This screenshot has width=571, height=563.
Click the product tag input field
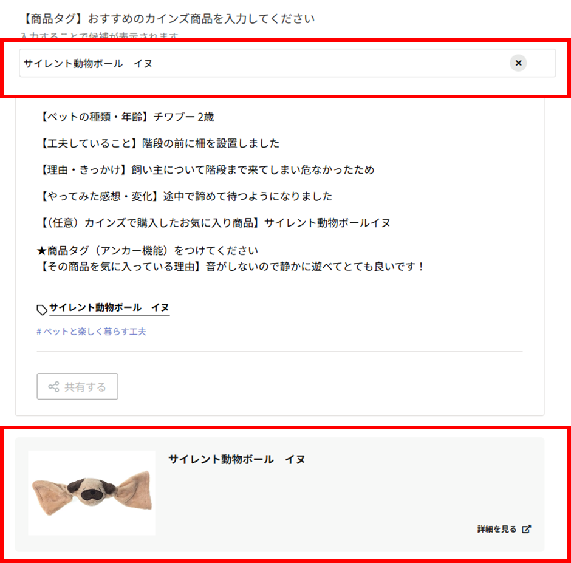tap(287, 63)
